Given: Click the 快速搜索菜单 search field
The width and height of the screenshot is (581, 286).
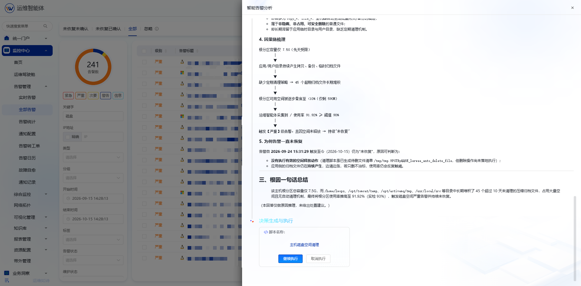Looking at the screenshot, I should 27,26.
